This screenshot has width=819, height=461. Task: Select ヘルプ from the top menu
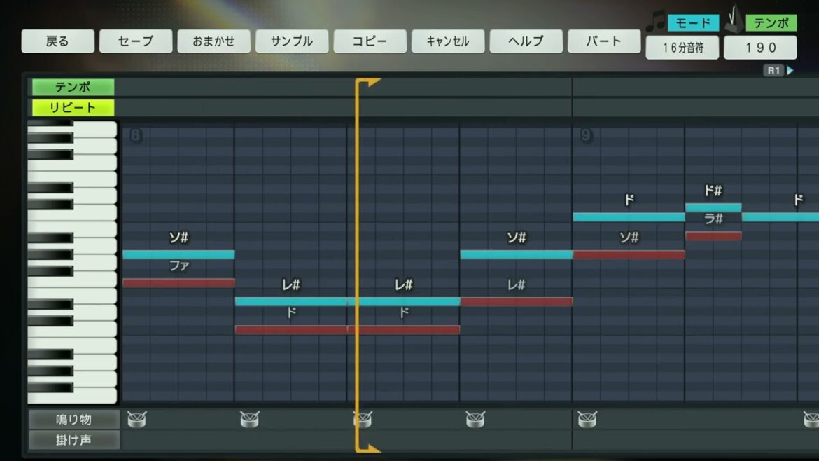(526, 41)
